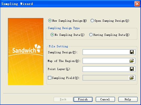Click inside the Sampling Design text field
Viewport: 141px width, 105px height.
click(106, 52)
